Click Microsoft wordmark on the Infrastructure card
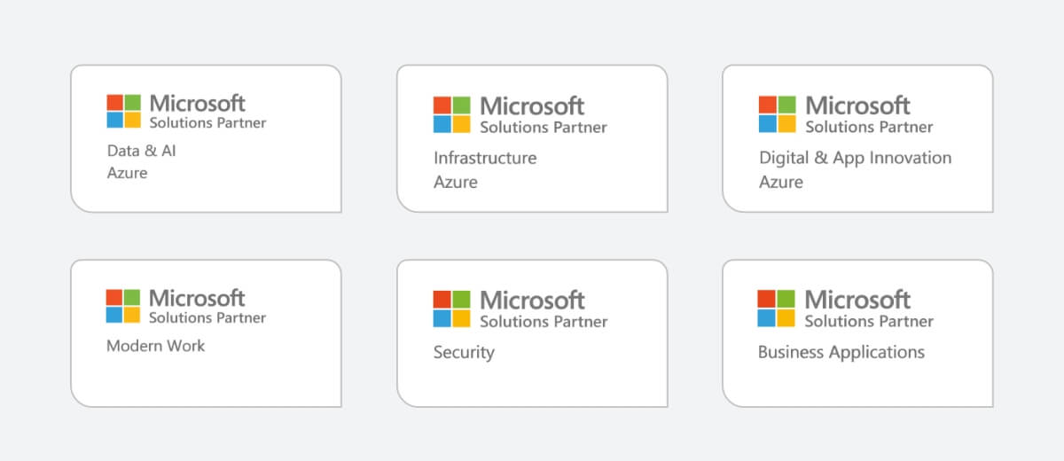 (532, 105)
